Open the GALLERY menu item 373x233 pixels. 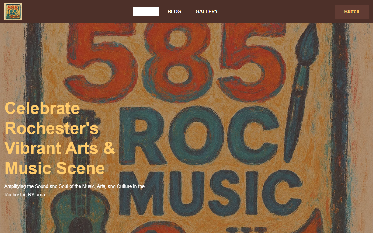(207, 12)
